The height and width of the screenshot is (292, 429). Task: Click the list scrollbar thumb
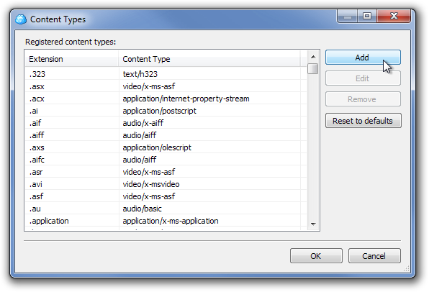coord(312,68)
